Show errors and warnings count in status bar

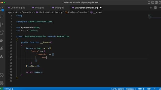click(9, 89)
